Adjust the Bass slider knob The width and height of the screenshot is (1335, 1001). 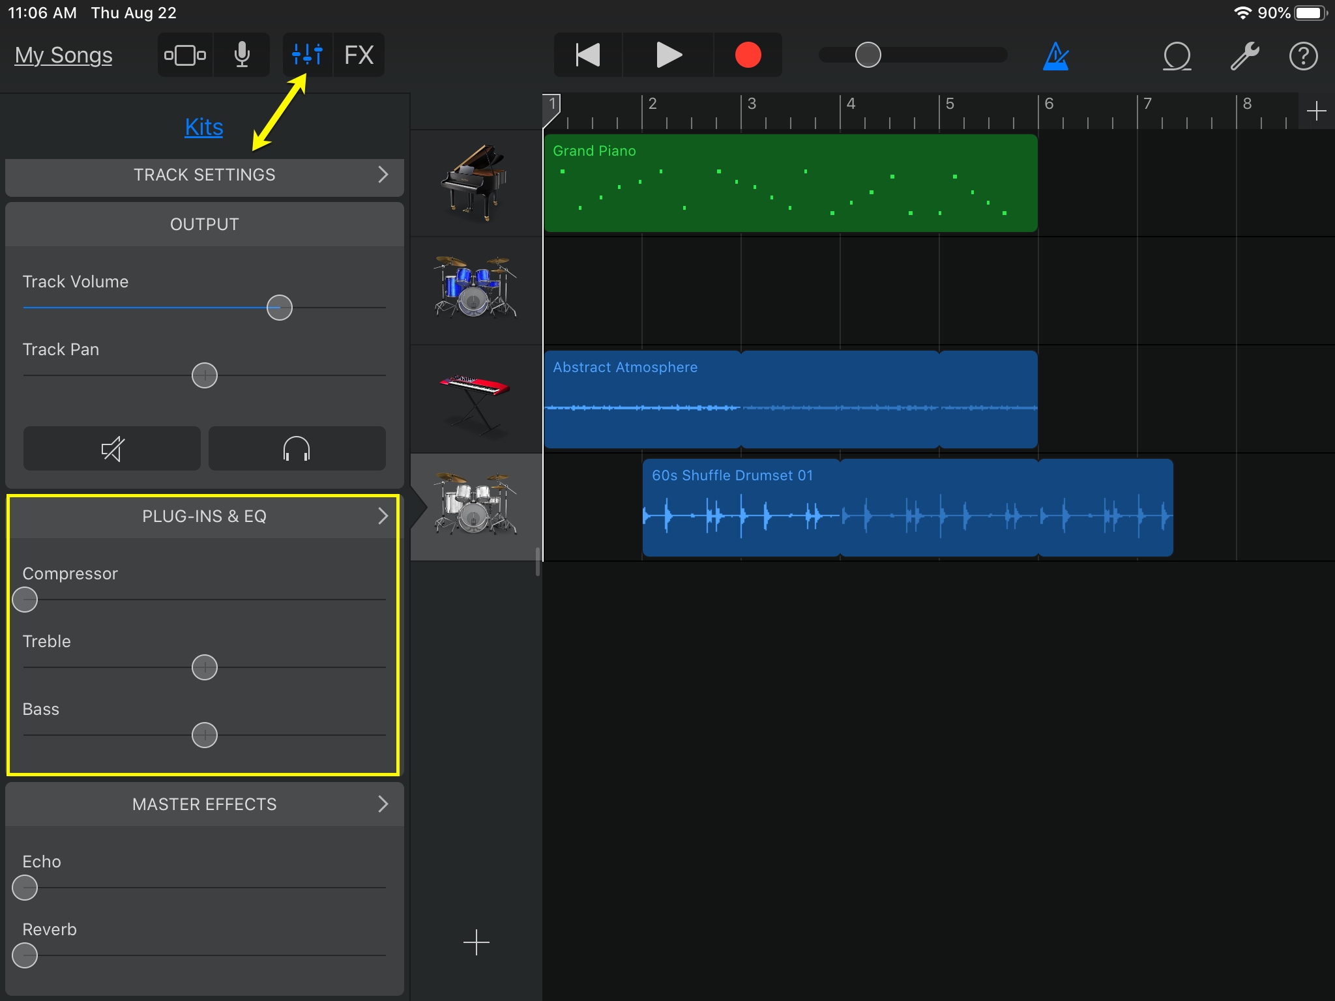point(205,735)
